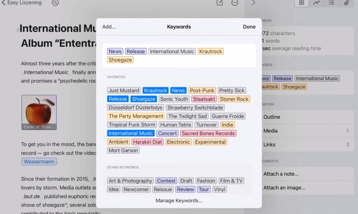
Task: Open Manage Keywords…
Action: tap(179, 201)
